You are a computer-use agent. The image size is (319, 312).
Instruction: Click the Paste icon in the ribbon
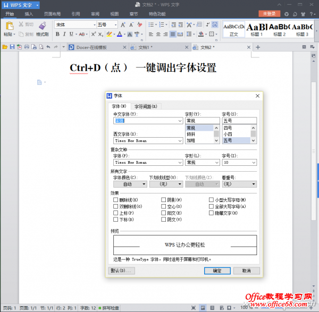[x=10, y=26]
